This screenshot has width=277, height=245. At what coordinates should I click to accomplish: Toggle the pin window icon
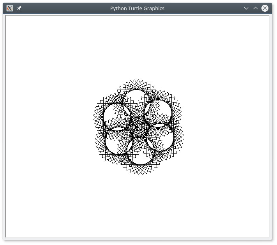point(19,8)
